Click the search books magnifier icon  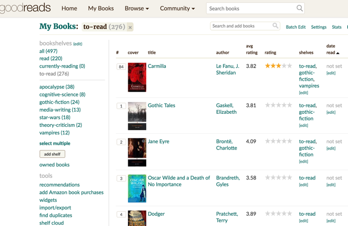[x=300, y=8]
